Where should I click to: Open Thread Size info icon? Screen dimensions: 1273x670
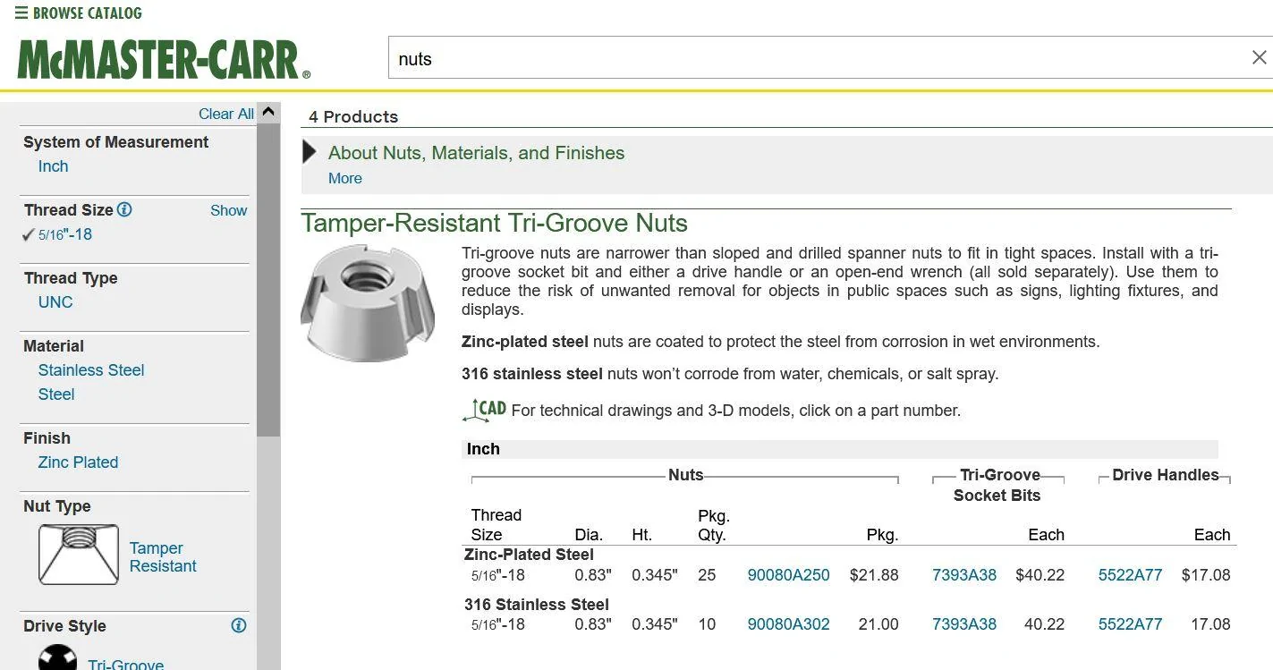tap(124, 210)
